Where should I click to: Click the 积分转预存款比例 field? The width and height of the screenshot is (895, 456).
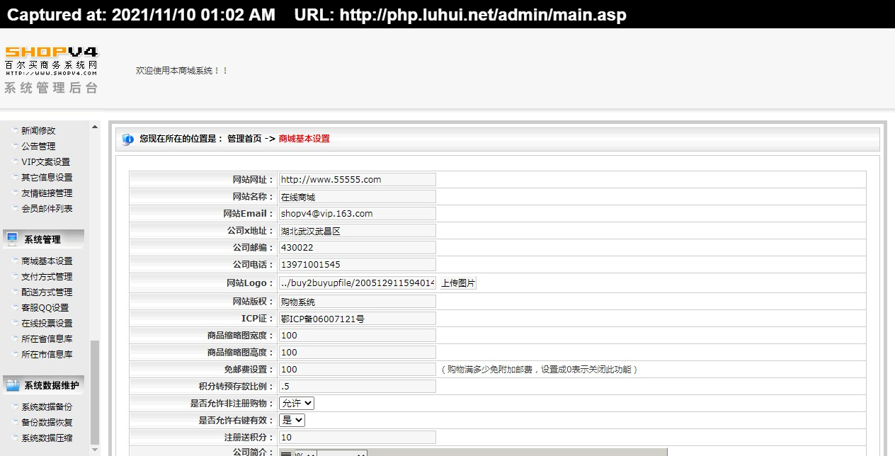358,387
